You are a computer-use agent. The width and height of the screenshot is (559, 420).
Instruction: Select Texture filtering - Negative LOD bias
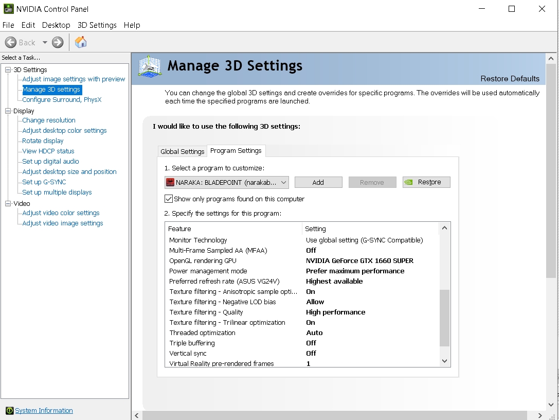[x=302, y=302]
